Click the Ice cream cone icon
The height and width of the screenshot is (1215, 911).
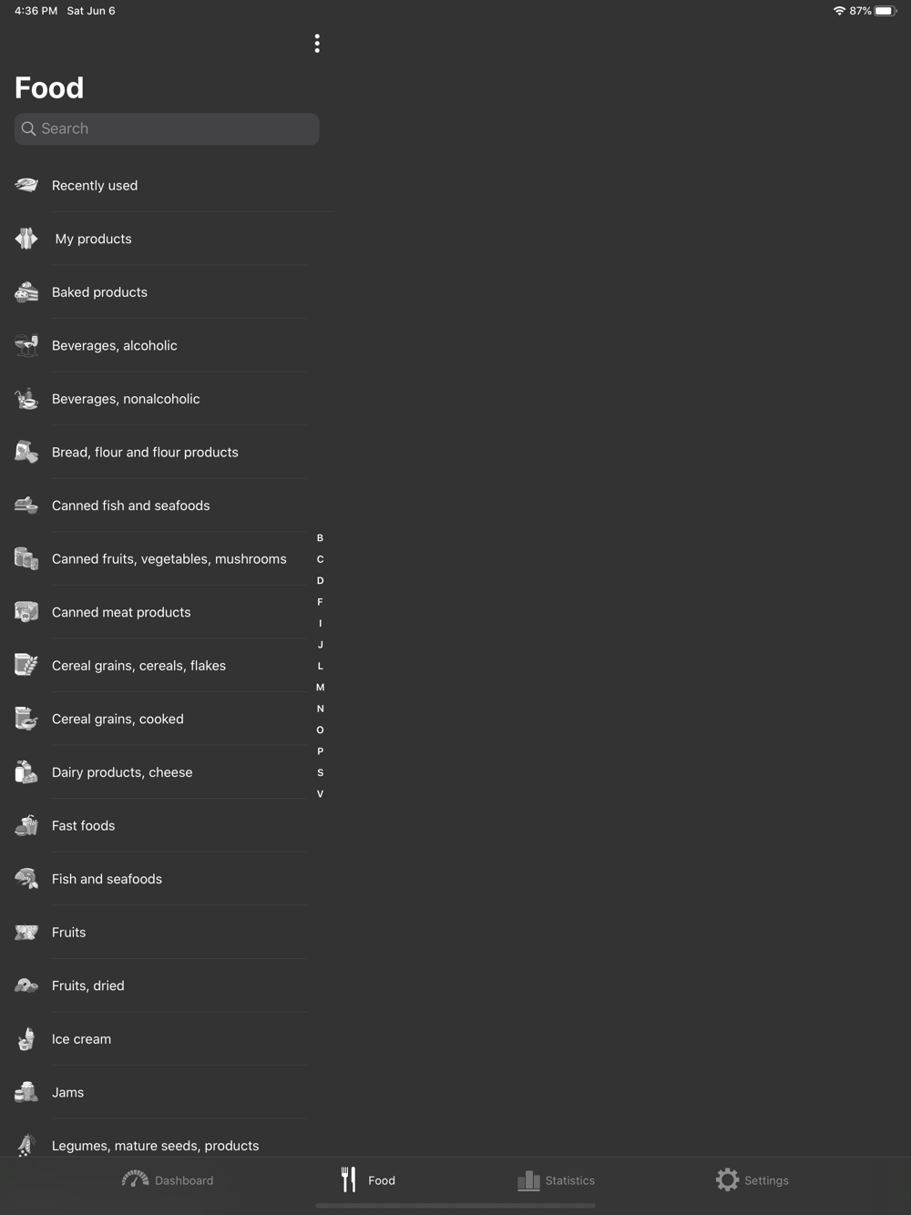(x=26, y=1039)
